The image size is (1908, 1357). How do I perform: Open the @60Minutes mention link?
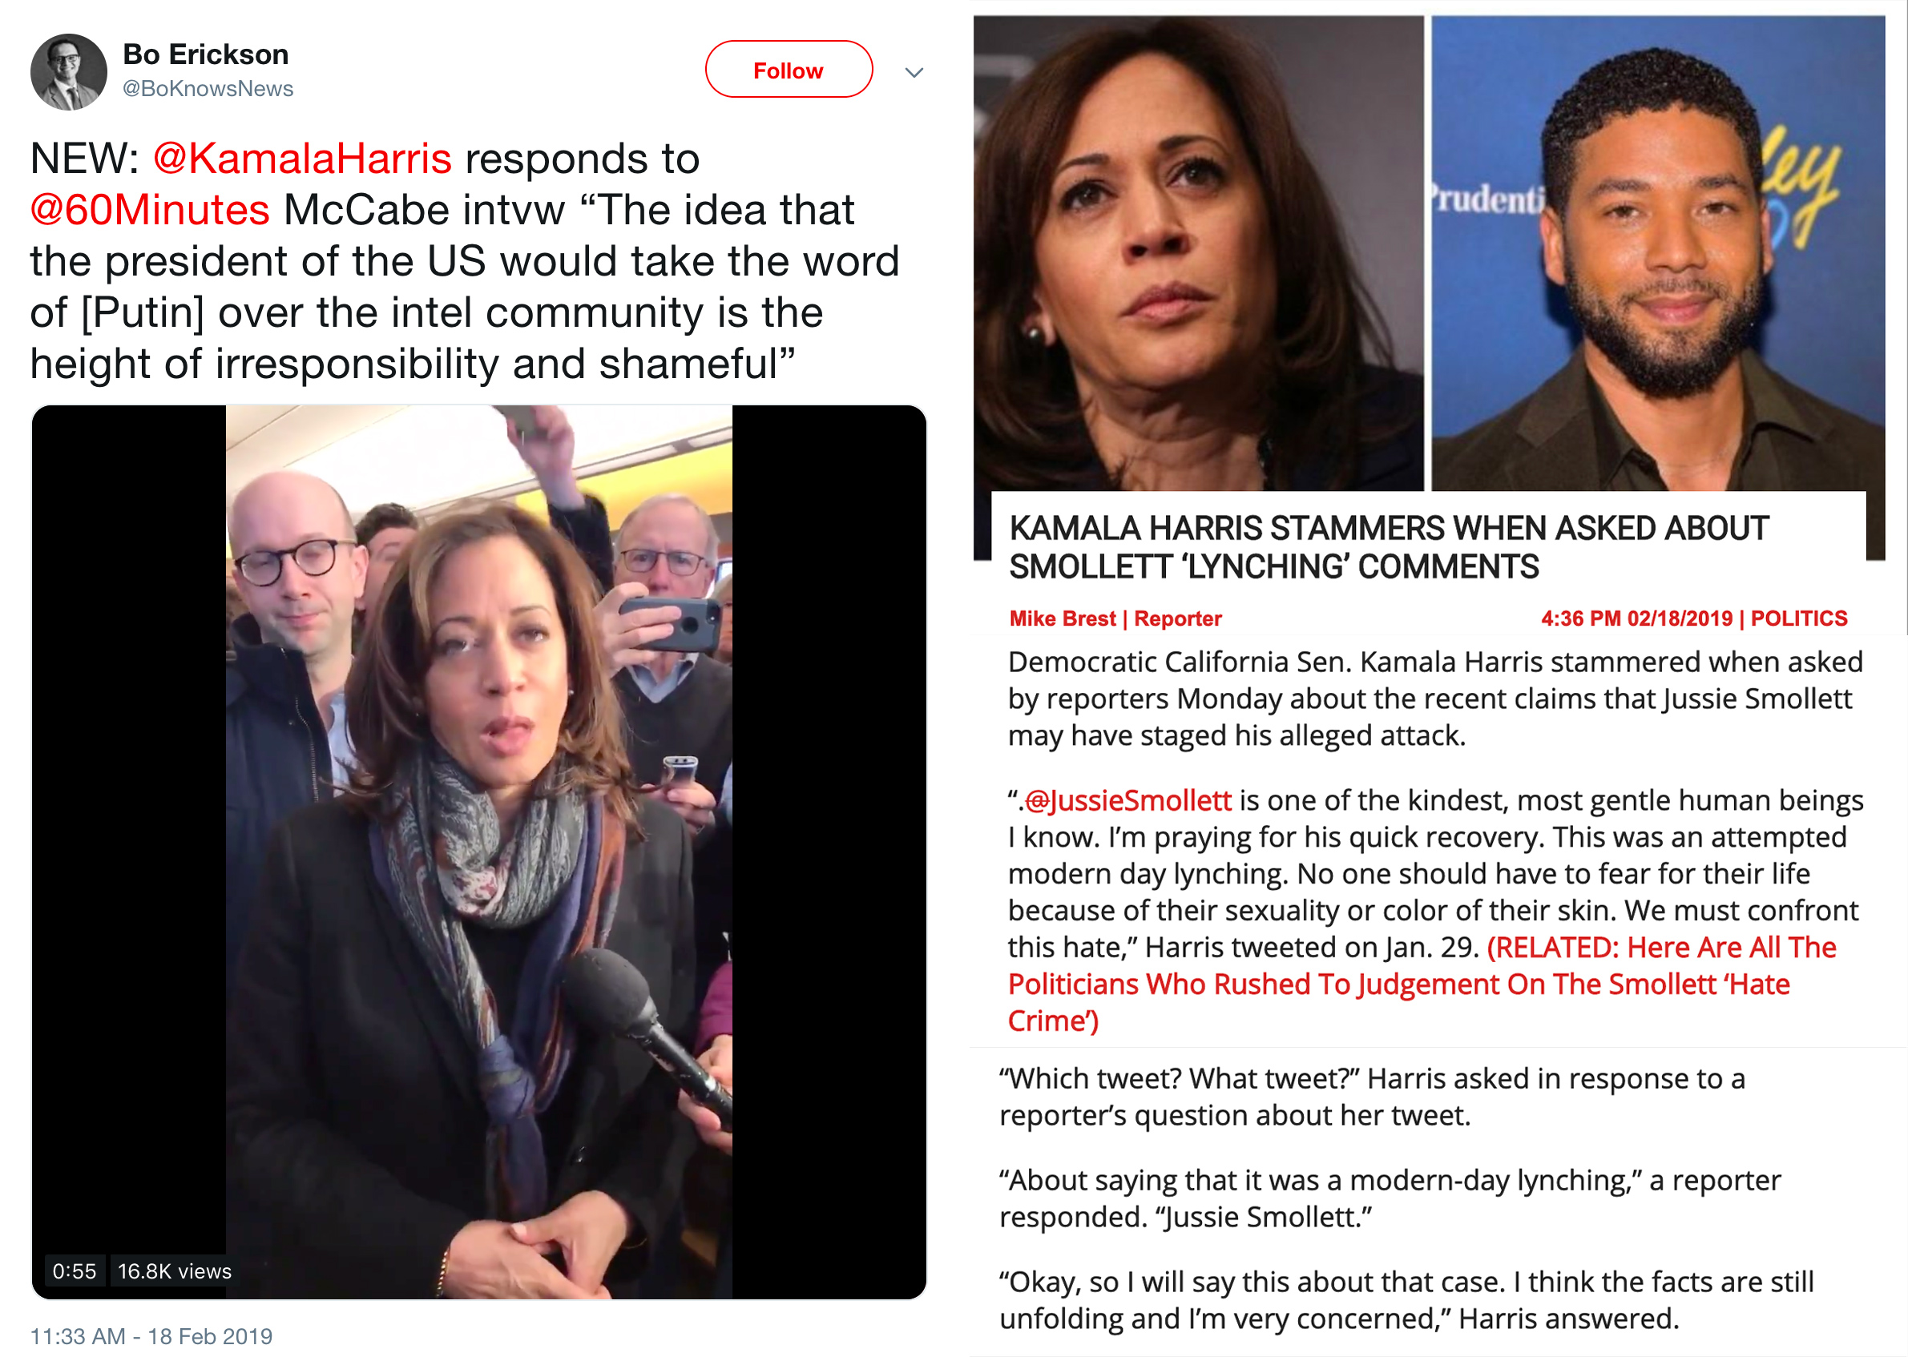tap(150, 210)
